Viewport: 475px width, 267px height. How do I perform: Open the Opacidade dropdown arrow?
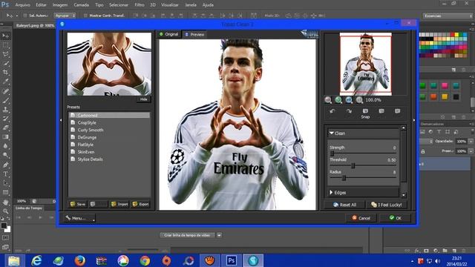click(471, 142)
